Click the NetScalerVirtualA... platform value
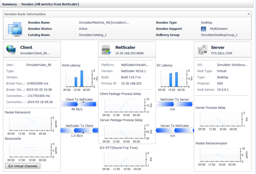This screenshot has width=256, height=174. click(135, 65)
